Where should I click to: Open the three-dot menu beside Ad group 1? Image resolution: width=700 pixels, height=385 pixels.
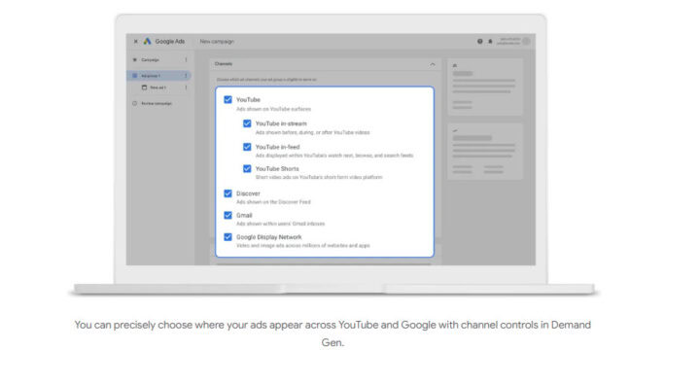tap(186, 76)
